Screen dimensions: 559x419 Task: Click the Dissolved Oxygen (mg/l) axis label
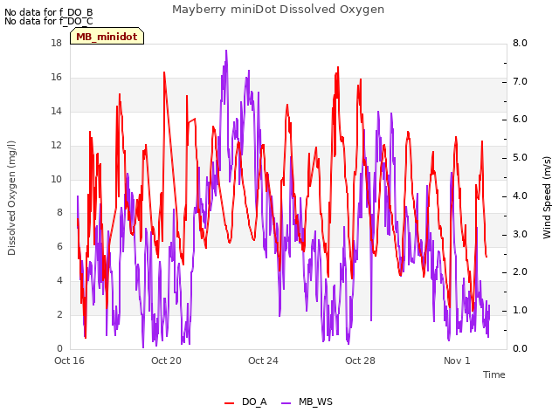pos(11,198)
